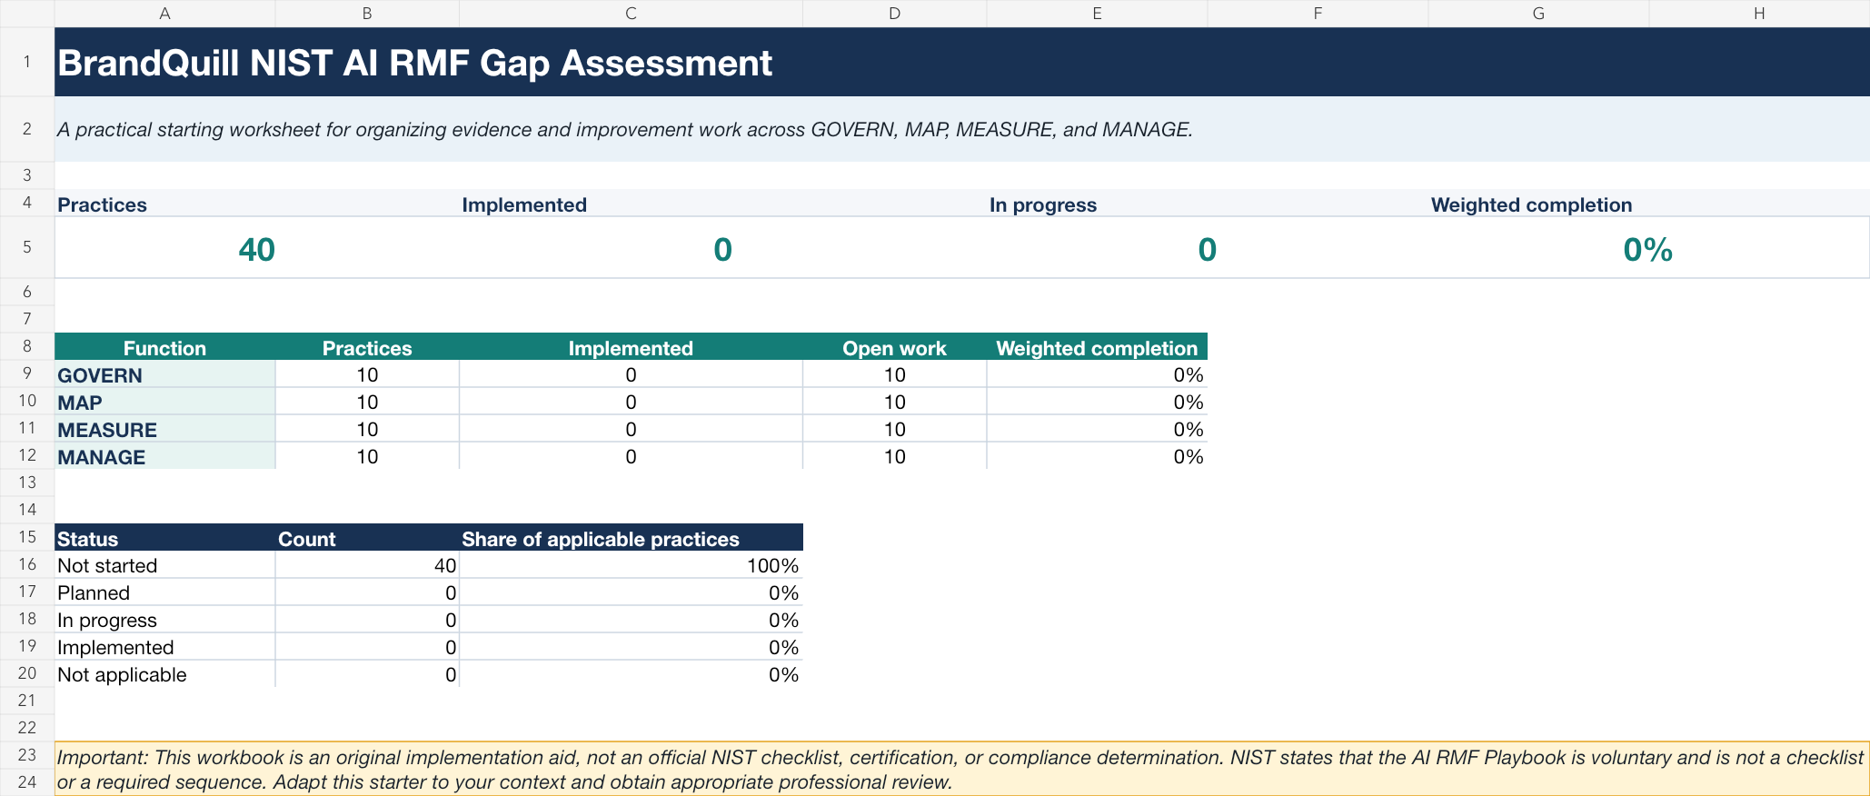Select the MAP open work value cell
The image size is (1870, 796).
click(894, 402)
